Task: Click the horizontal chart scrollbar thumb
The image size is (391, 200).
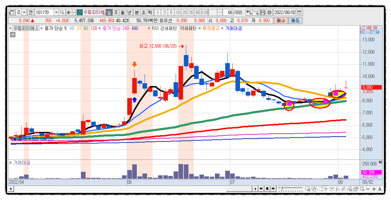Action: coord(239,189)
